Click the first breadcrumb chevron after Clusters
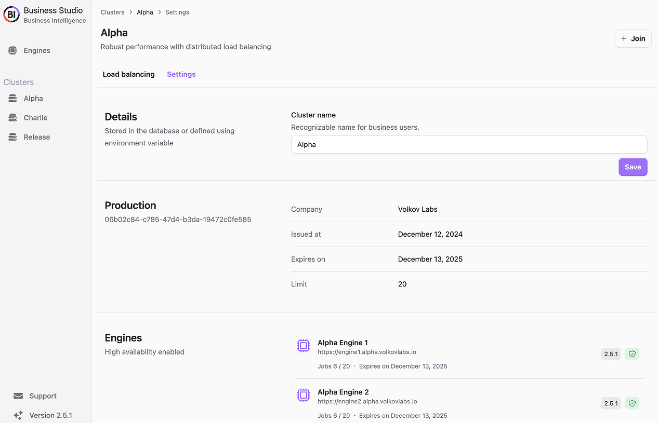The width and height of the screenshot is (658, 423). tap(130, 12)
